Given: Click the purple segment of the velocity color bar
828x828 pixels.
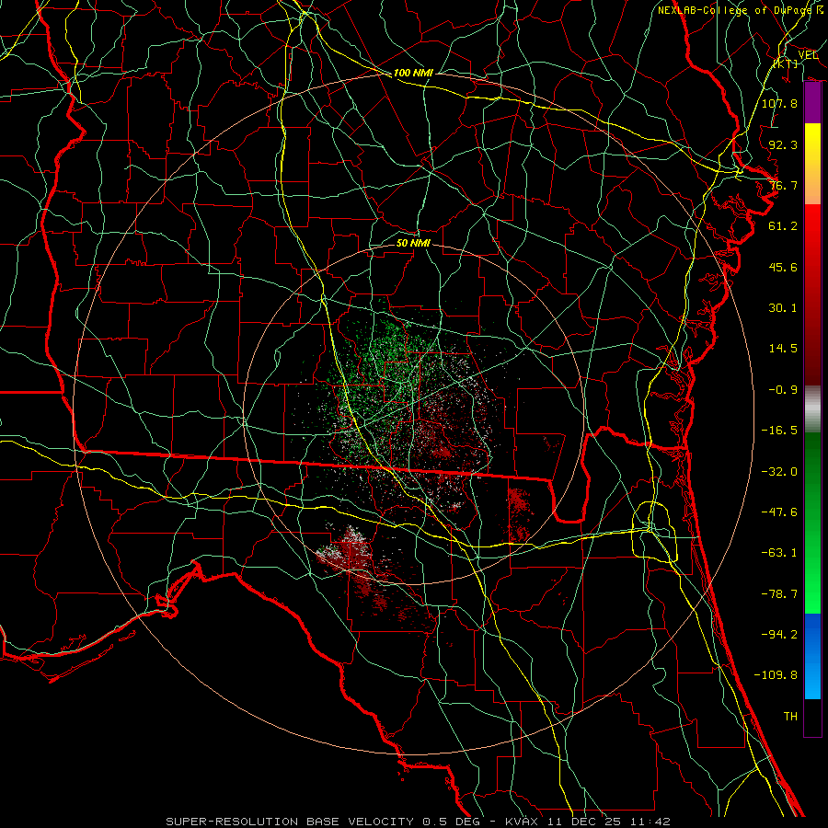Looking at the screenshot, I should click(x=812, y=103).
